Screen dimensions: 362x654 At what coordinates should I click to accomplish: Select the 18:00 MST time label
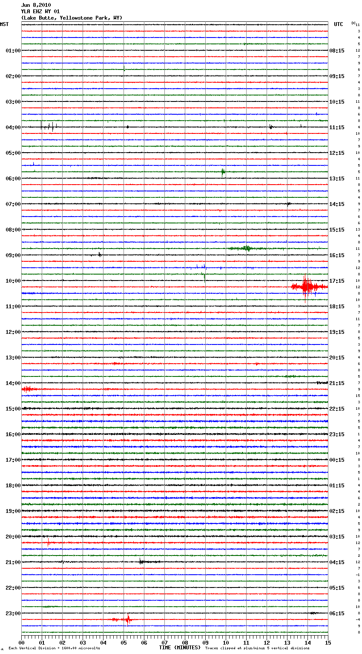pos(13,486)
